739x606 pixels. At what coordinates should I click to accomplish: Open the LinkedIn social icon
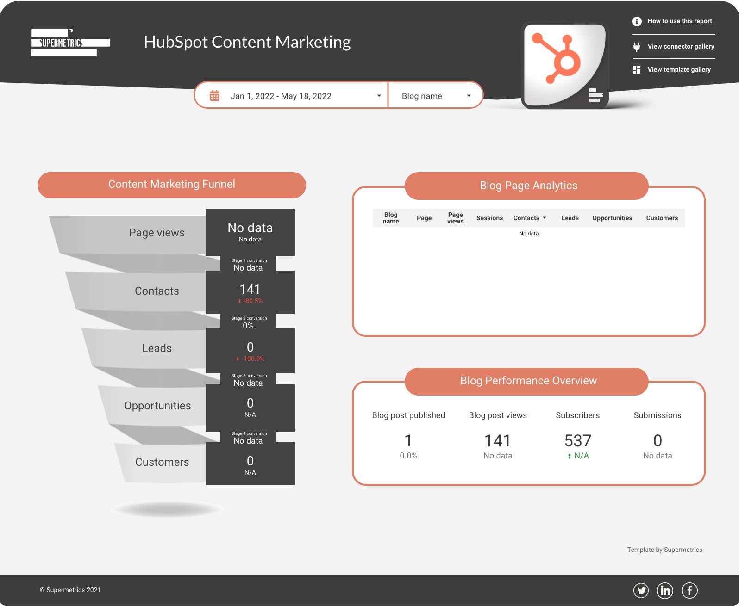tap(665, 590)
